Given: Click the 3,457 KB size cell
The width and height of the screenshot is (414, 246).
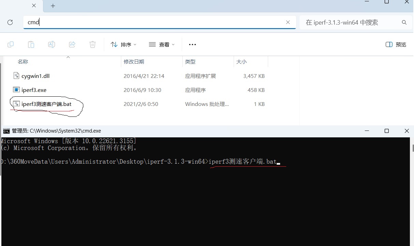Looking at the screenshot, I should (x=254, y=76).
